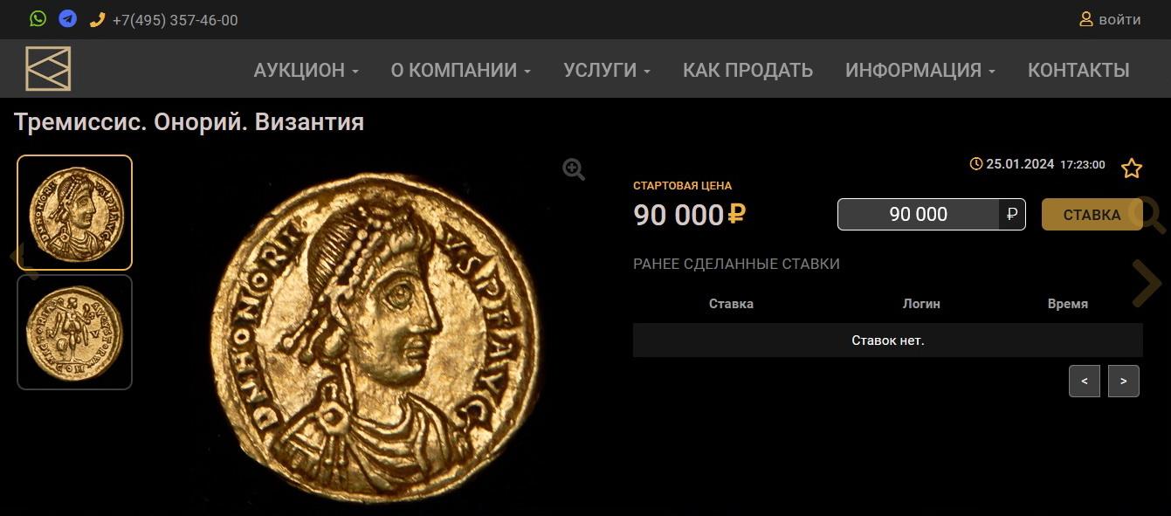Call the phone number +7(495) 357-46-00
This screenshot has width=1171, height=516.
click(x=175, y=20)
